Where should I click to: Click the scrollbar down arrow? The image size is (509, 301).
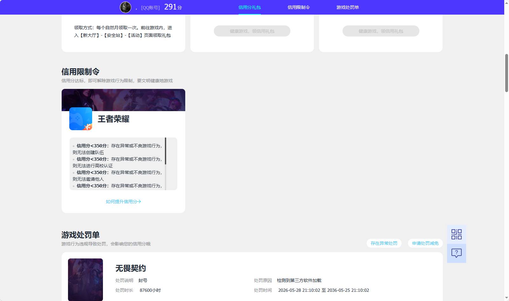(x=506, y=298)
